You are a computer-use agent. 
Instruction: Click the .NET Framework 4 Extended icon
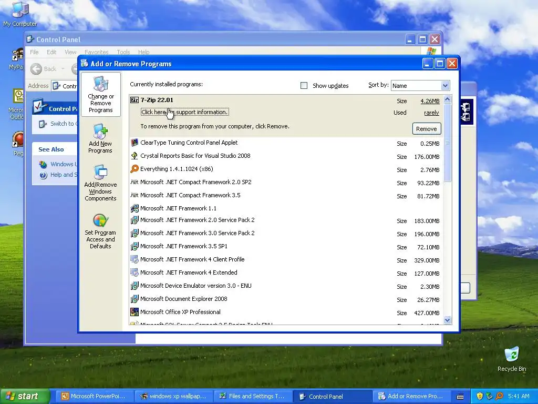pyautogui.click(x=134, y=272)
